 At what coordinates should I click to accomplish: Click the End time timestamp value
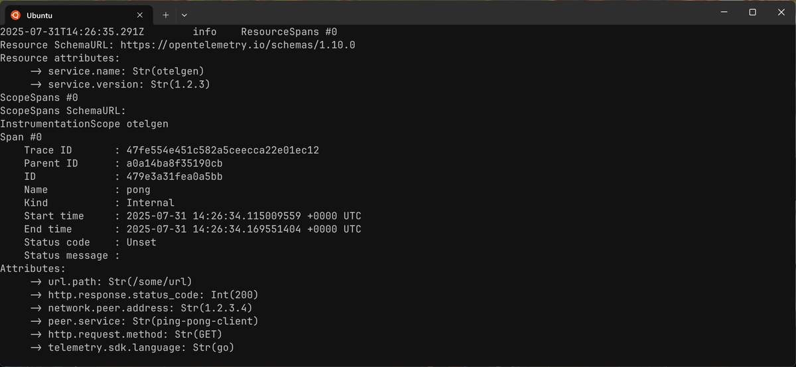[x=243, y=230]
